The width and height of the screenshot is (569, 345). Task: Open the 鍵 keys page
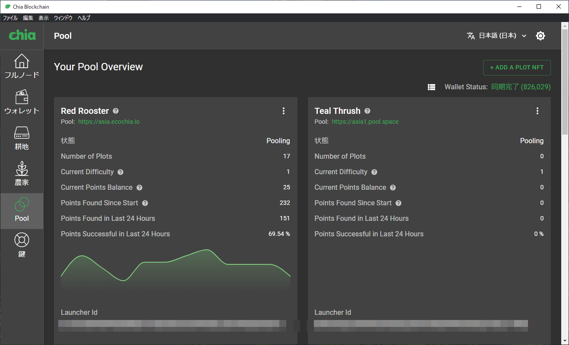click(x=22, y=246)
